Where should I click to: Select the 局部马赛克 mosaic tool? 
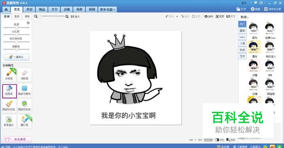coord(25,91)
